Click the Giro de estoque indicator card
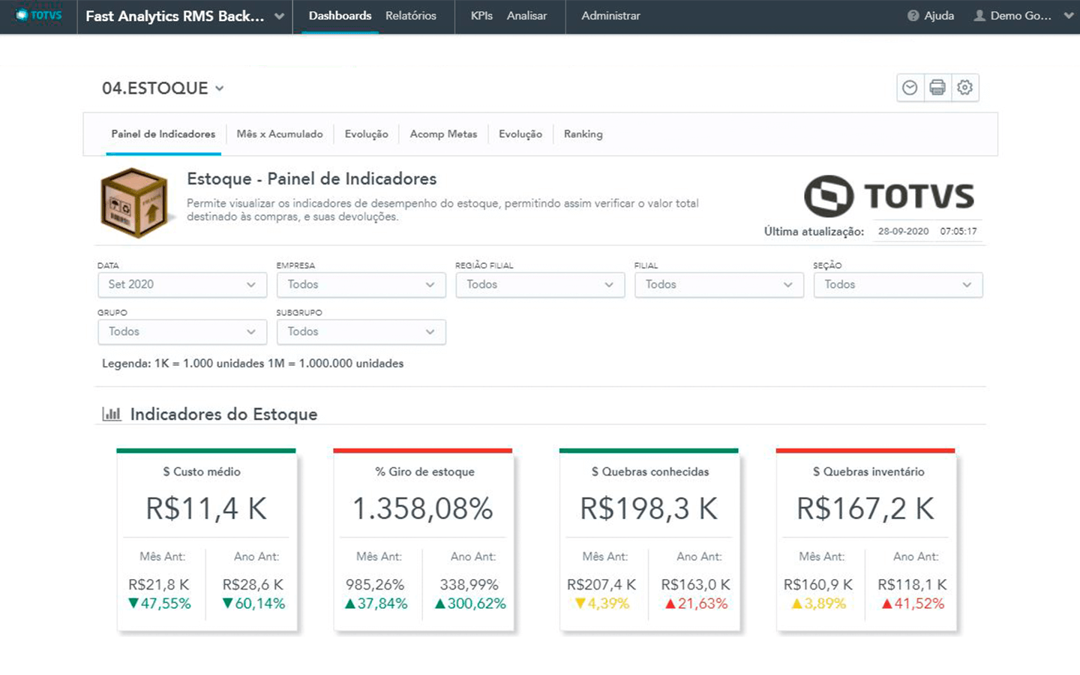Image resolution: width=1080 pixels, height=675 pixels. tap(423, 540)
